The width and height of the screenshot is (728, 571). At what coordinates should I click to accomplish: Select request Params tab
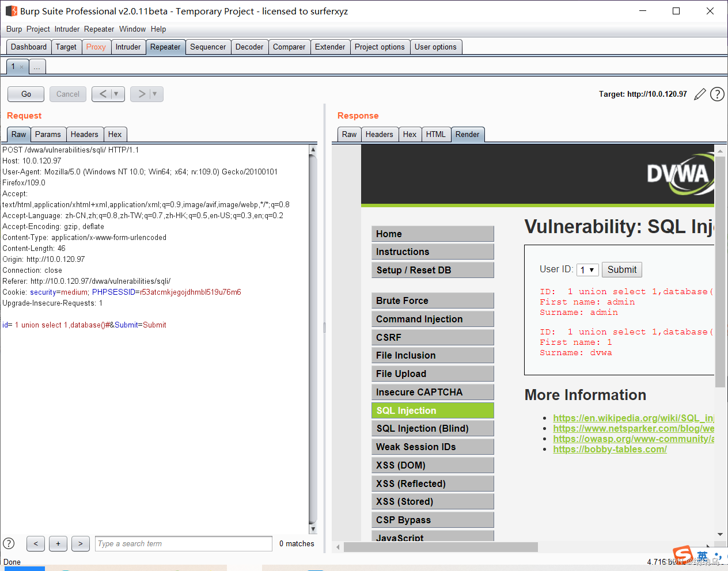pos(48,135)
